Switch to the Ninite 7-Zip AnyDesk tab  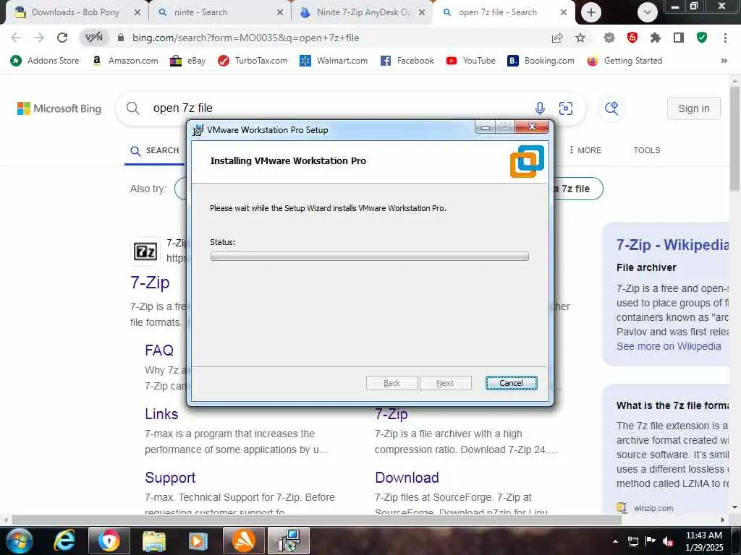click(x=363, y=12)
